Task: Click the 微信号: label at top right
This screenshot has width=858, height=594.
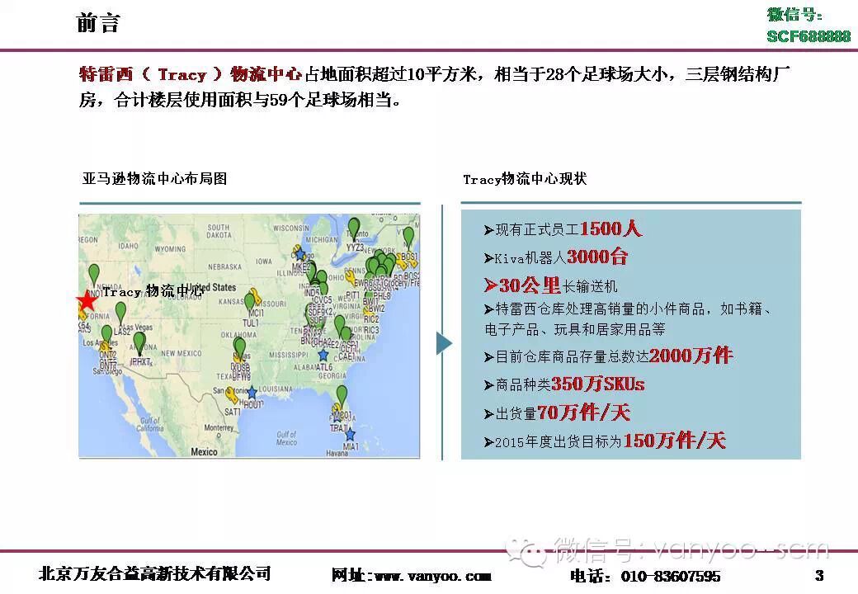Action: click(x=794, y=15)
